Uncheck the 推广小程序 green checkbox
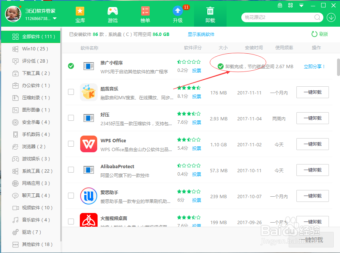The width and height of the screenshot is (340, 253). tap(71, 66)
